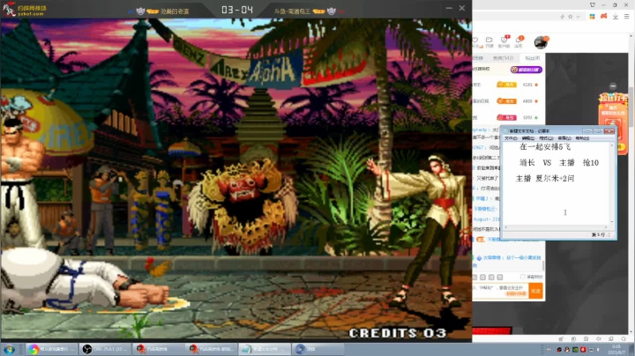Open the second game-platform taskbar item
This screenshot has width=635, height=356.
212,349
